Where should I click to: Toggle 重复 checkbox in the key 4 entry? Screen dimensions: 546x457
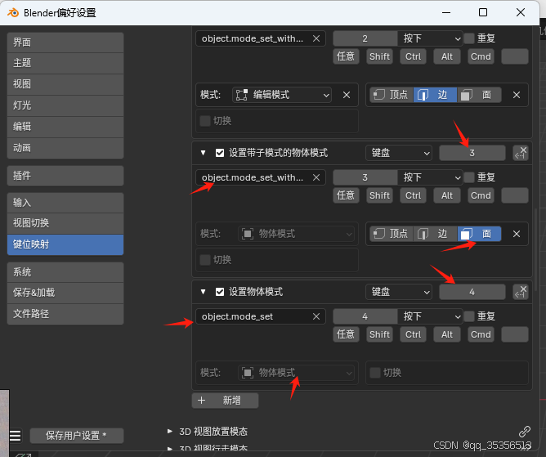click(469, 316)
